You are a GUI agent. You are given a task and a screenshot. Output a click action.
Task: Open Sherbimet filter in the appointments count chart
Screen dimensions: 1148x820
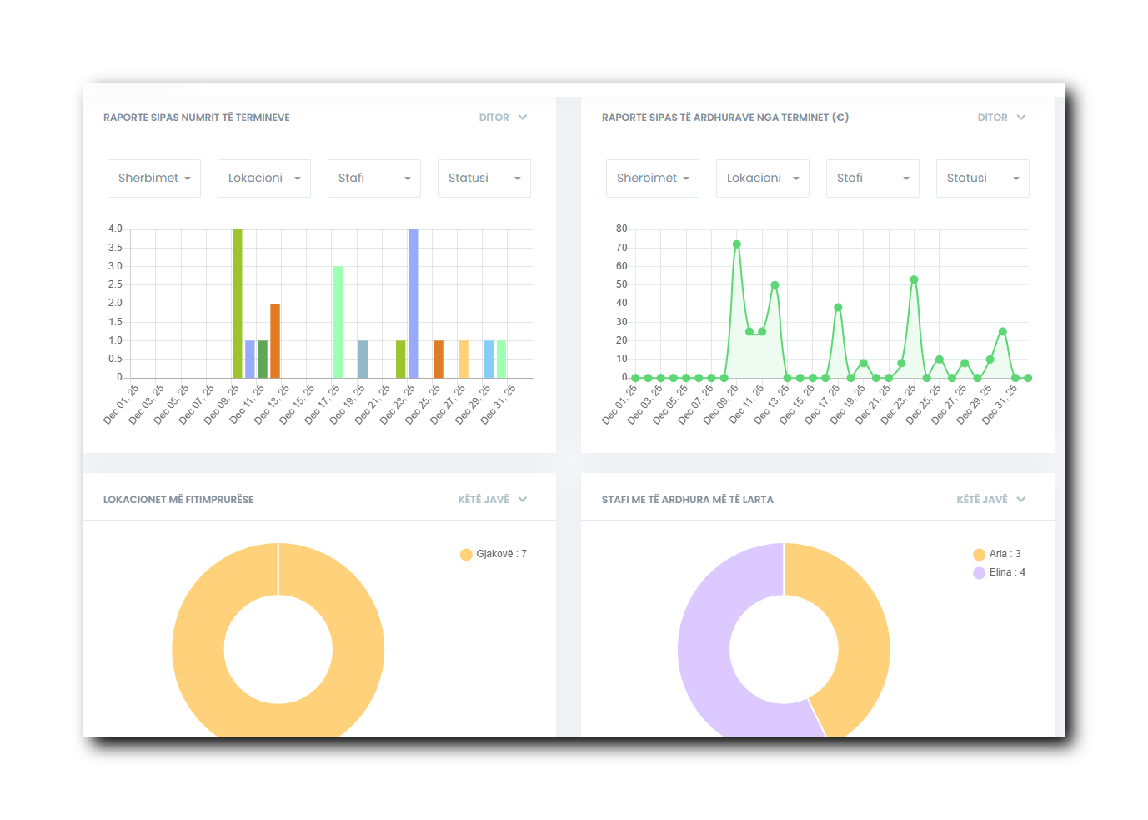[154, 179]
